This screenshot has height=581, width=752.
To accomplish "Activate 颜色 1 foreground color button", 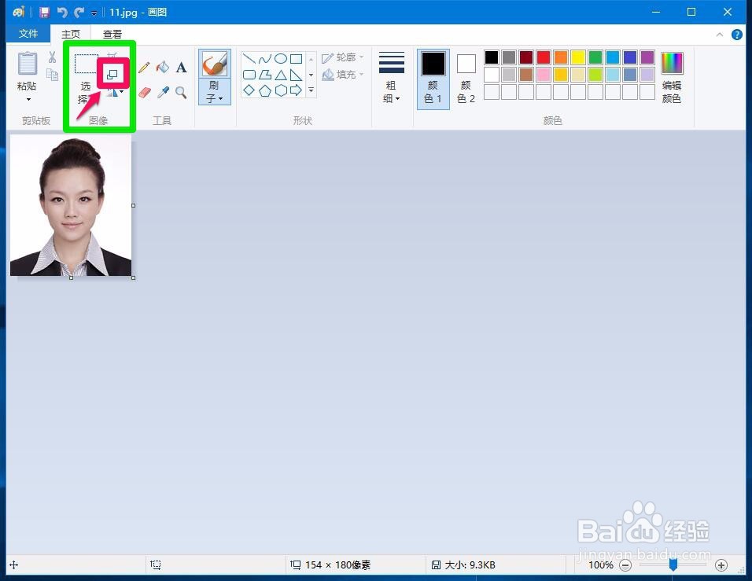I will click(x=433, y=79).
